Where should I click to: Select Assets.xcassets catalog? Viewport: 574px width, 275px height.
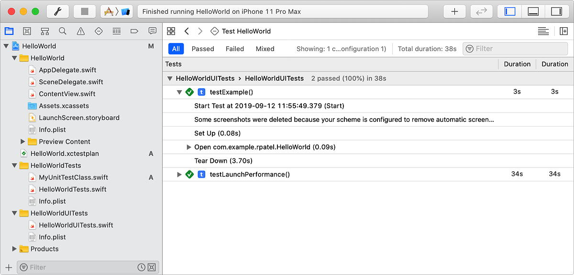(64, 106)
